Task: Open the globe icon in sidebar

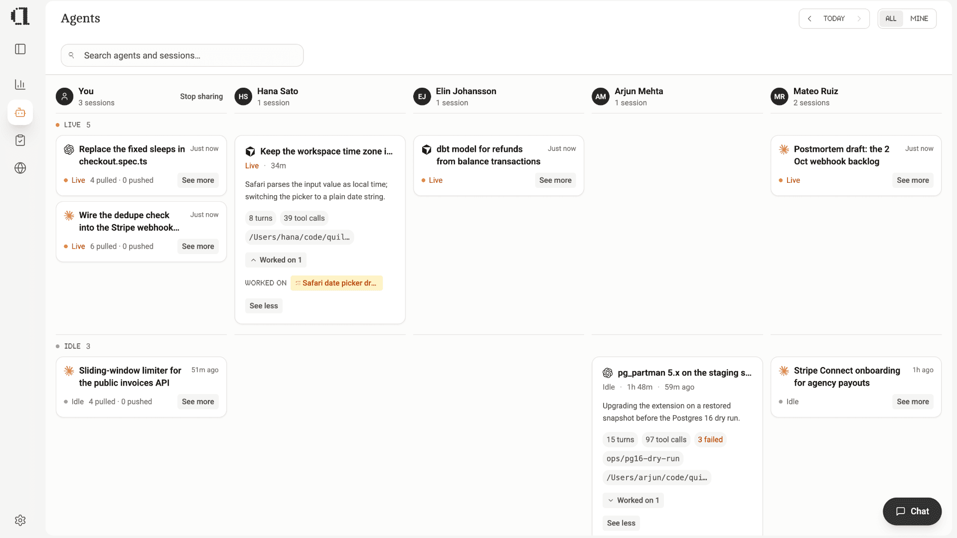Action: point(20,168)
